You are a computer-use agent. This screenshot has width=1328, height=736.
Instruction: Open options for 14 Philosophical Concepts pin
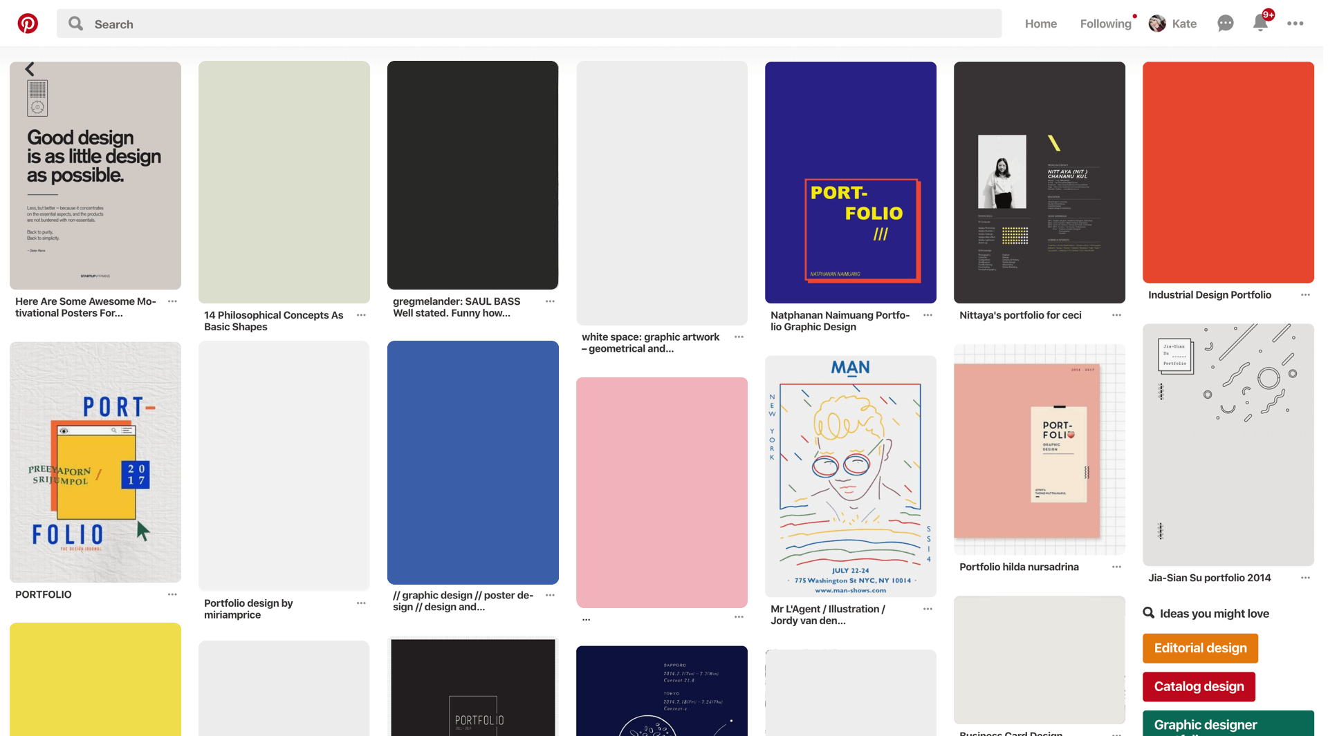click(361, 315)
